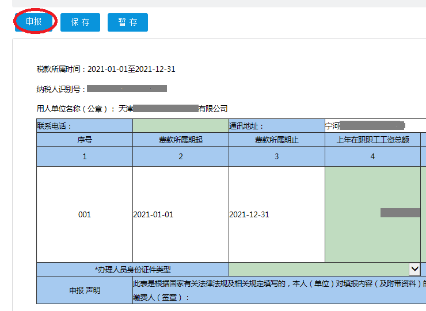Viewport: 426px width, 311px height.
Task: Click the 联系电话 label cell
Action: coord(85,126)
